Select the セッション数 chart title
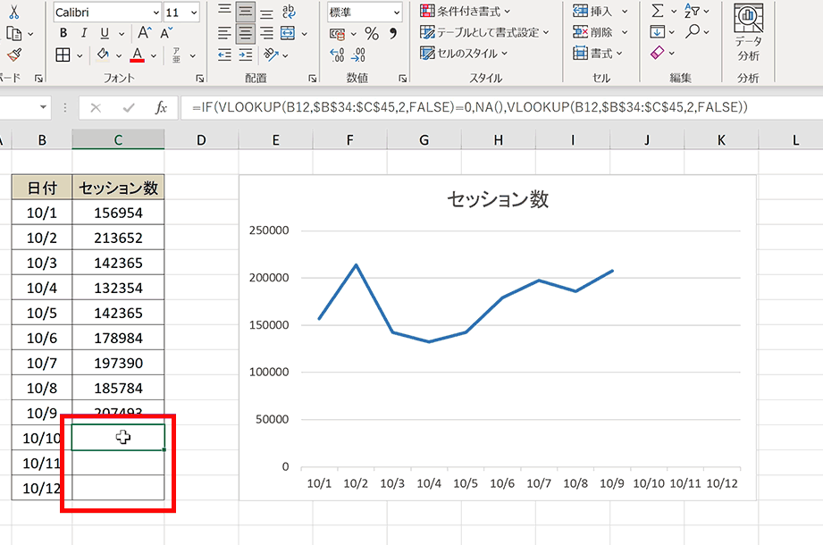 point(498,199)
